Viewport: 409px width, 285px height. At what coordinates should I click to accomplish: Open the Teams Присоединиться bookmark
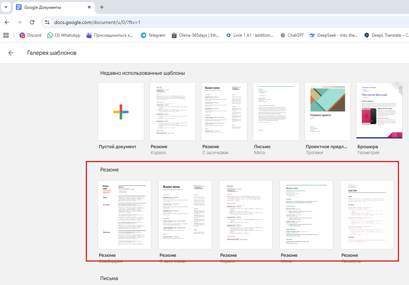point(110,35)
